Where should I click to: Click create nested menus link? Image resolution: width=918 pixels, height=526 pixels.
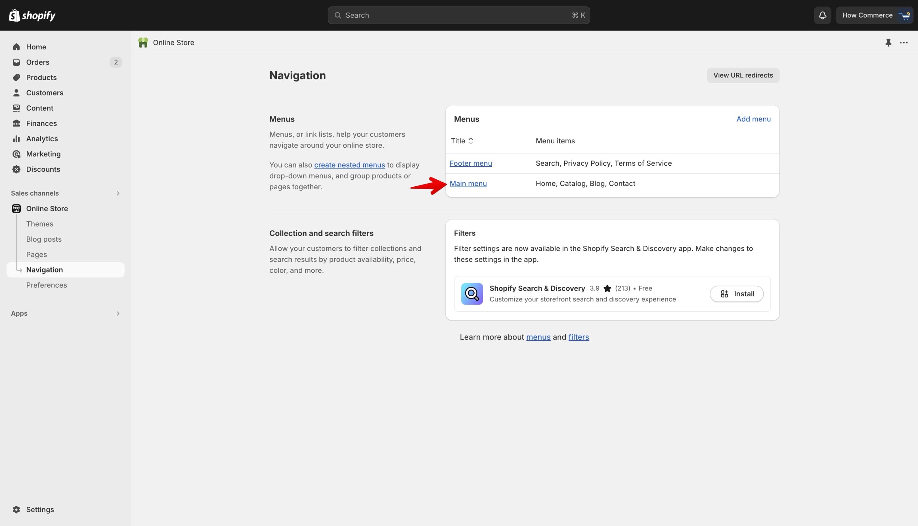tap(349, 165)
